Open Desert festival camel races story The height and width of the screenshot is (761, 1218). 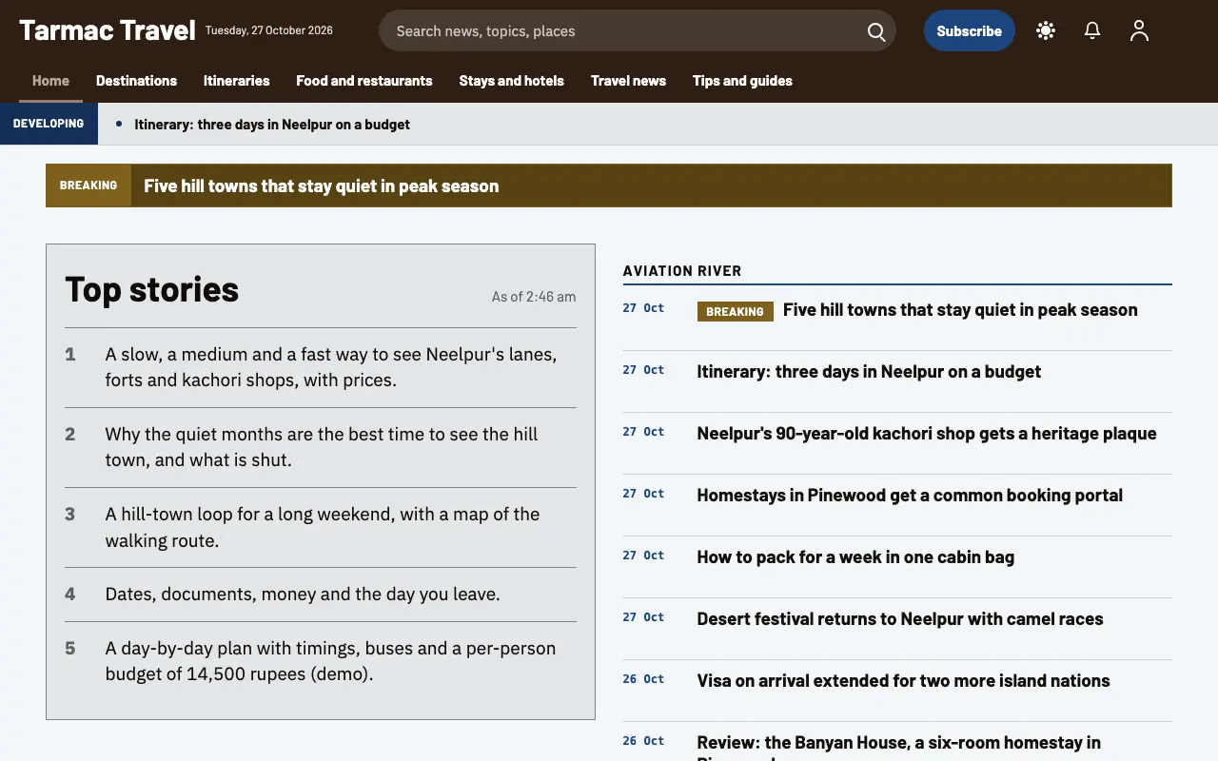tap(900, 619)
